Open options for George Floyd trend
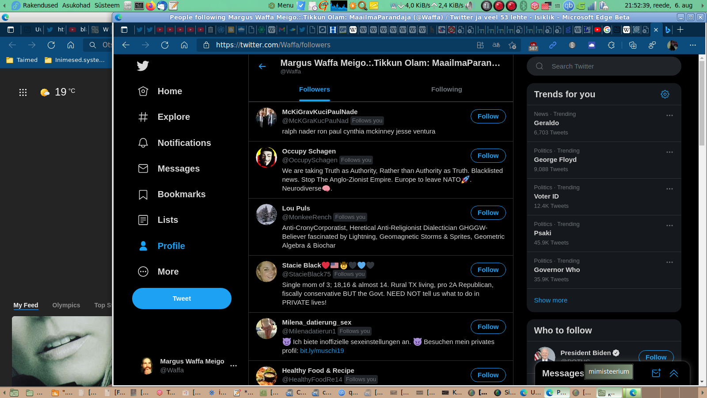Viewport: 707px width, 398px height. 670,152
